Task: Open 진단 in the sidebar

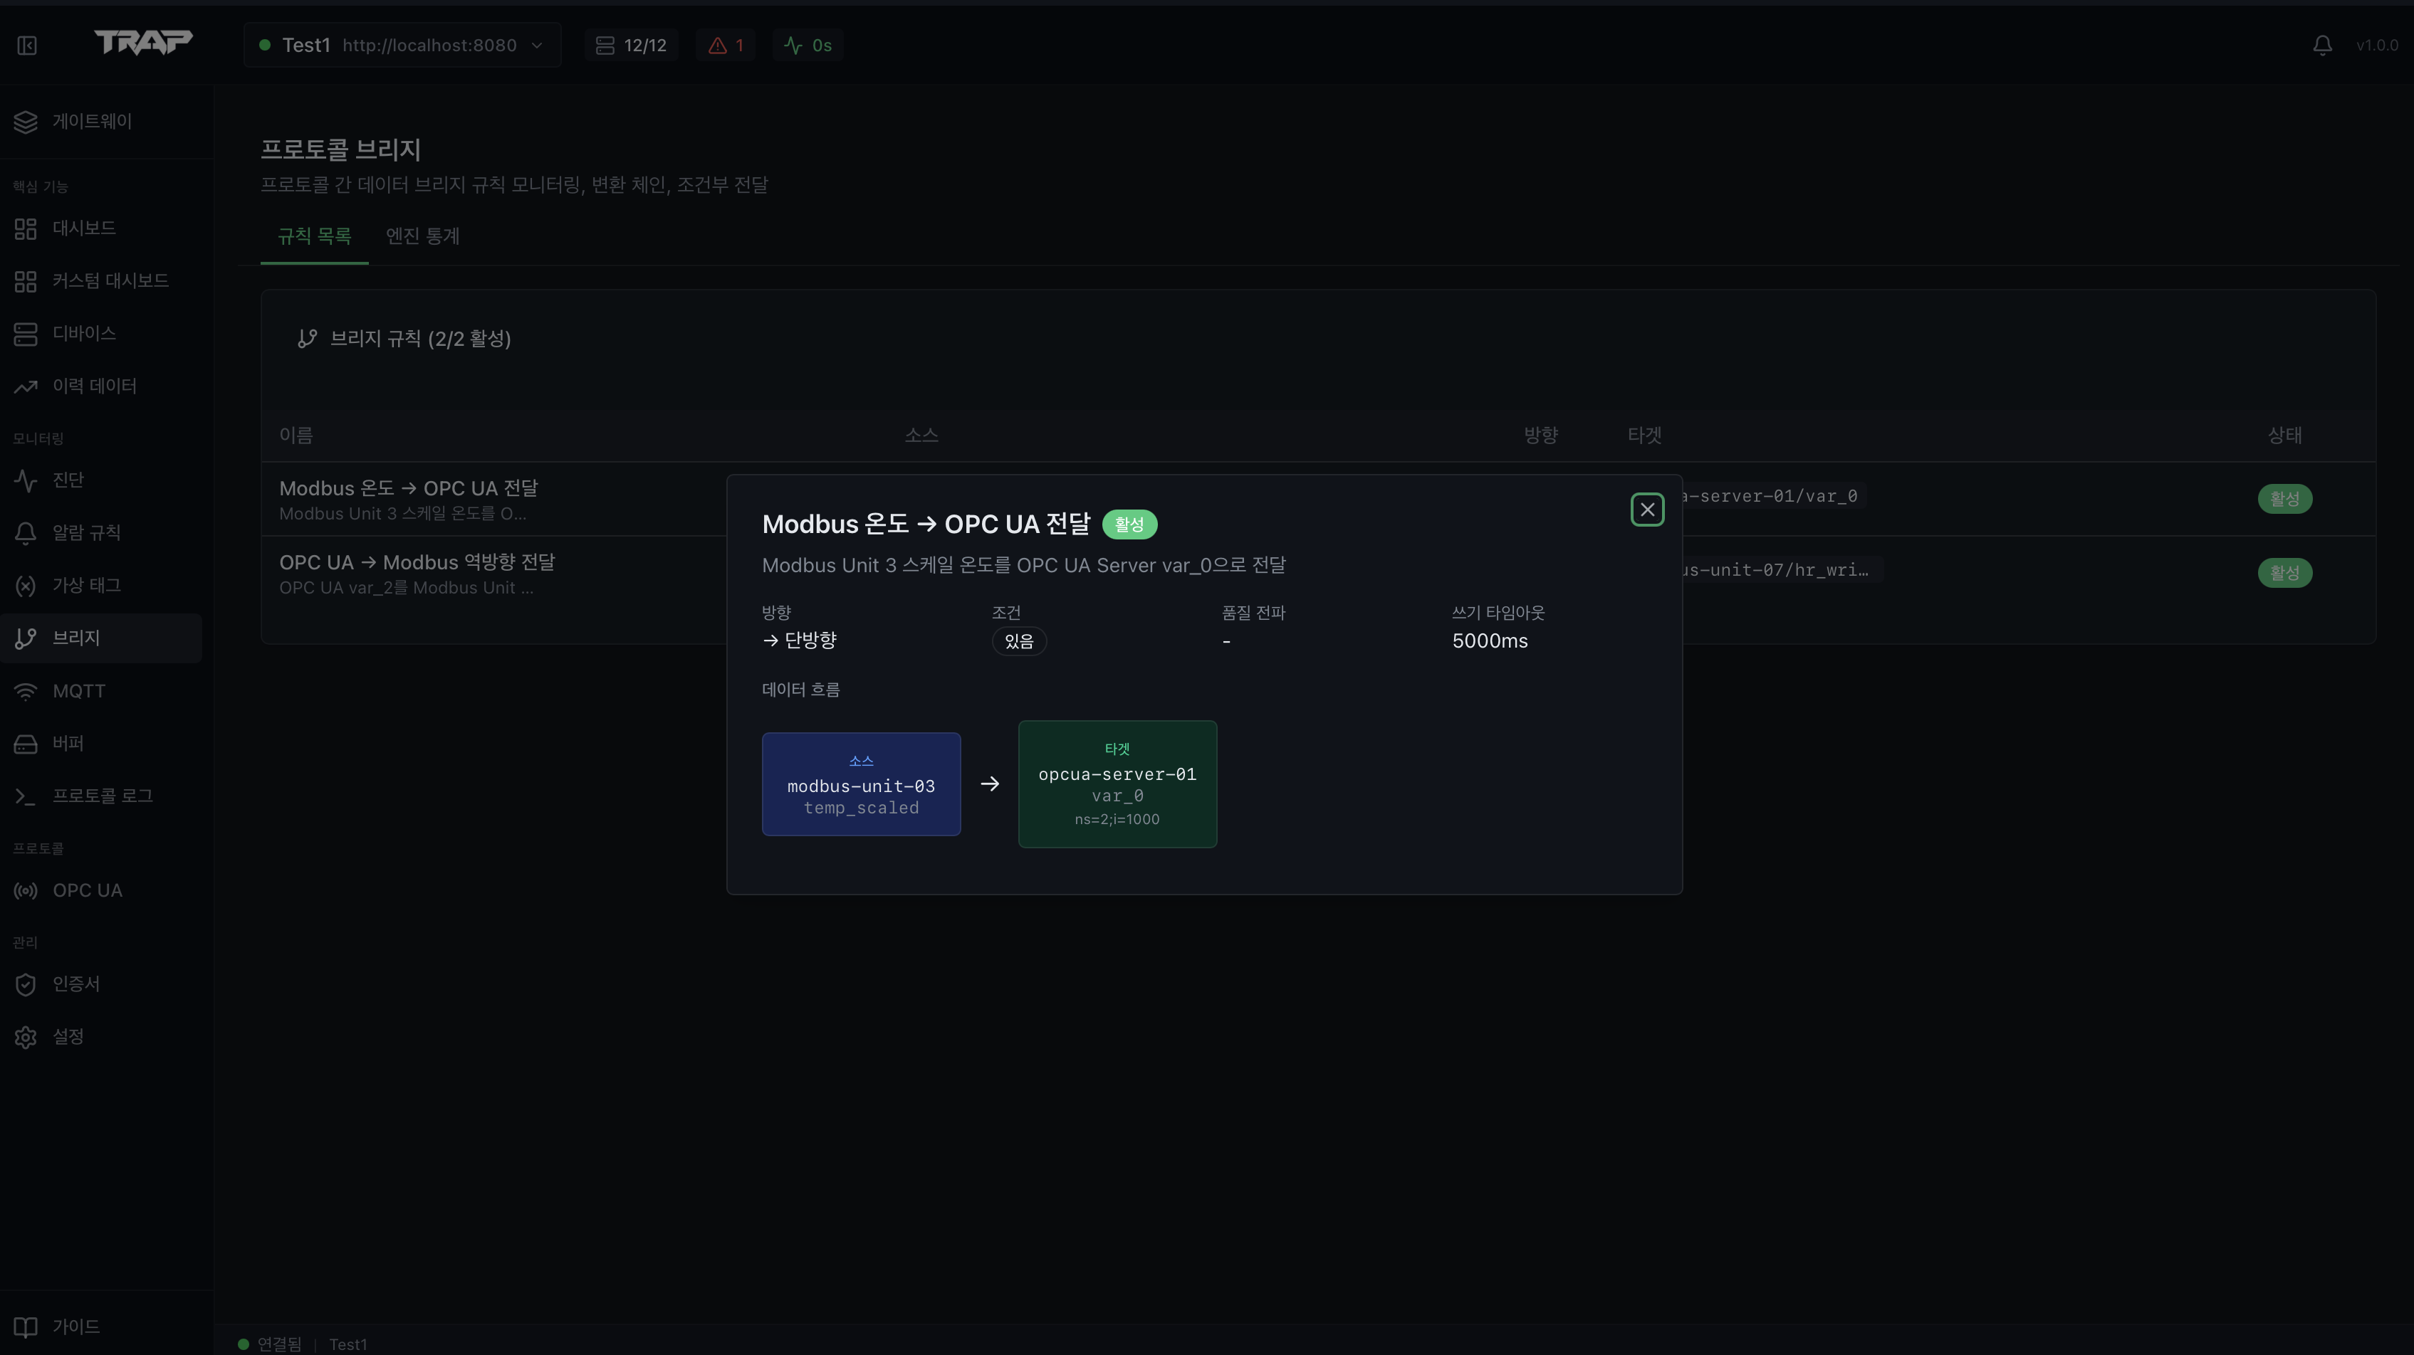Action: [68, 480]
